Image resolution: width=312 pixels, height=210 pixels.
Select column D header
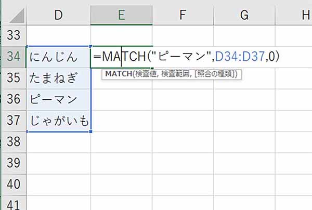(x=58, y=15)
